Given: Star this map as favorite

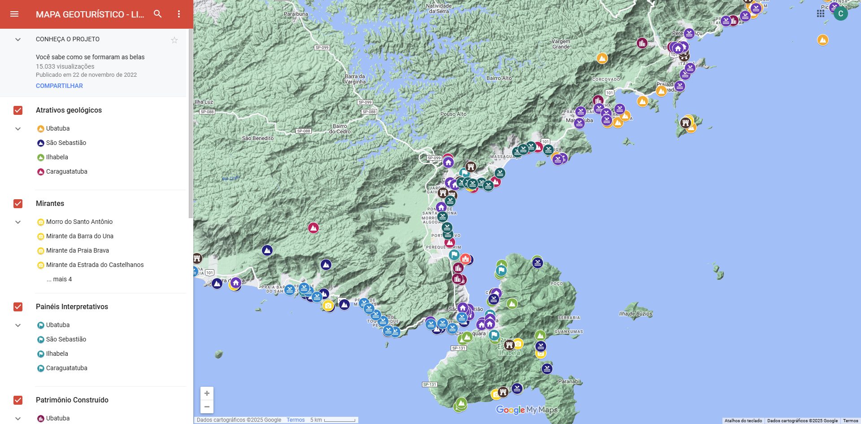Looking at the screenshot, I should pos(174,40).
